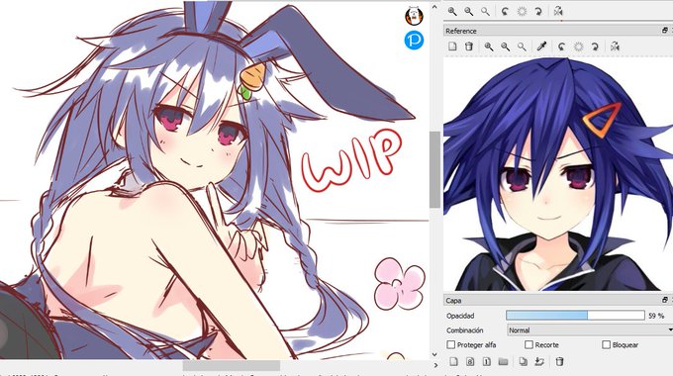Zoom out on the Navigator panel
673x376 pixels.
pyautogui.click(x=469, y=12)
